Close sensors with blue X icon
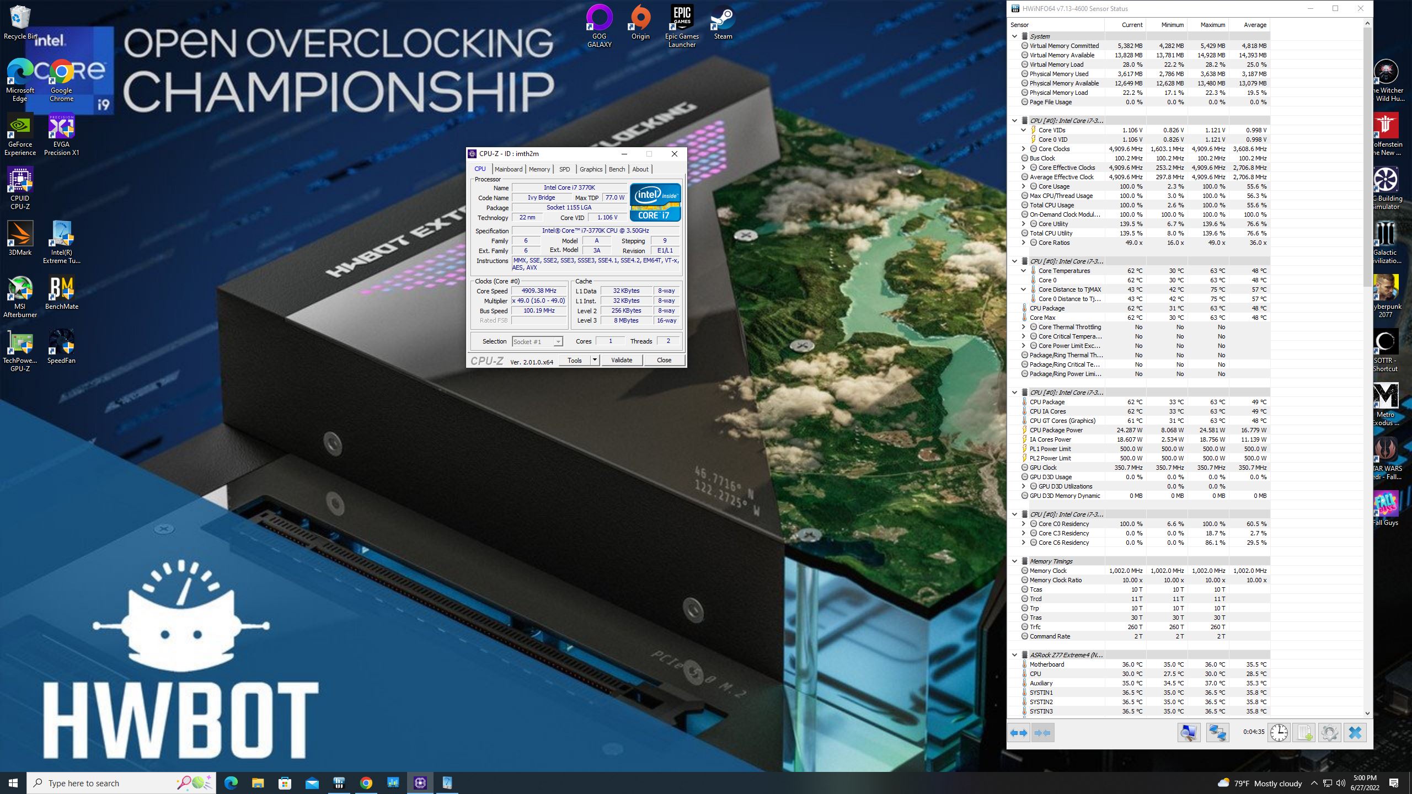1412x794 pixels. click(1355, 733)
